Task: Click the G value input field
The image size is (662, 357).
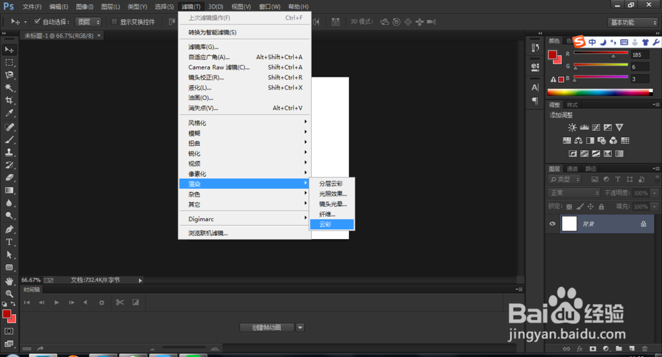Action: (x=639, y=67)
